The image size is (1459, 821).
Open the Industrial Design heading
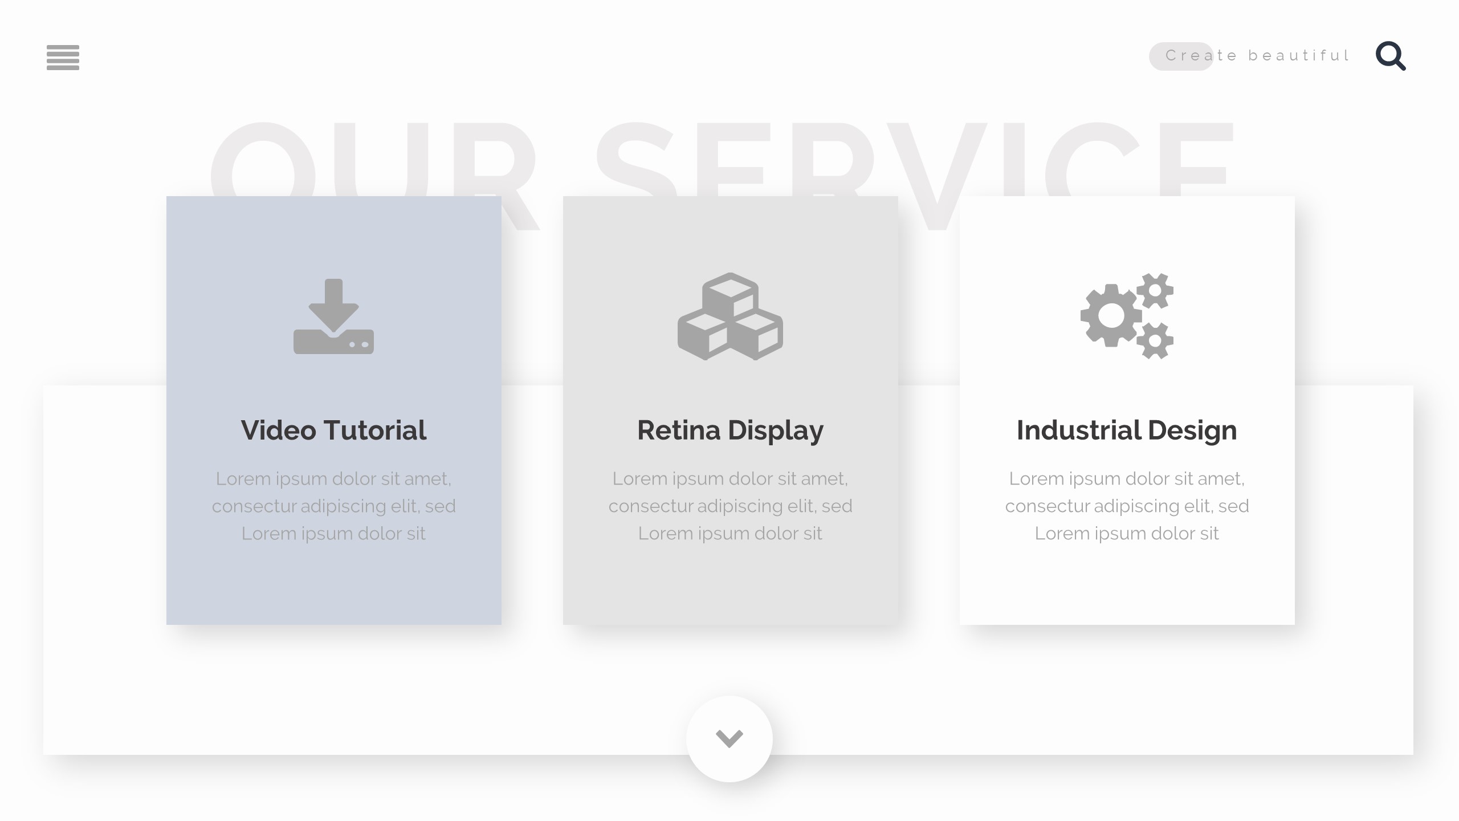(x=1127, y=430)
